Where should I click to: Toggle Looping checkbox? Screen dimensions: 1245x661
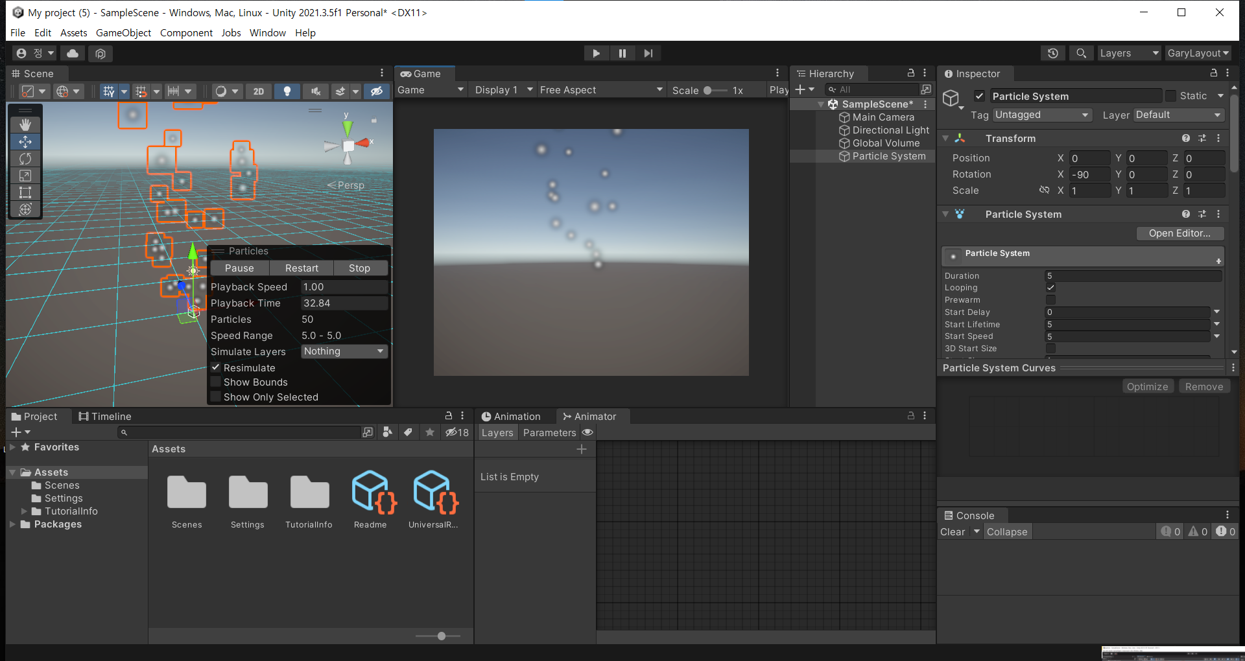coord(1050,288)
